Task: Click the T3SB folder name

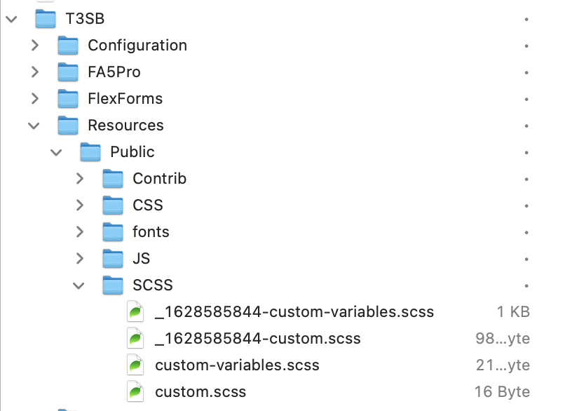Action: click(85, 19)
